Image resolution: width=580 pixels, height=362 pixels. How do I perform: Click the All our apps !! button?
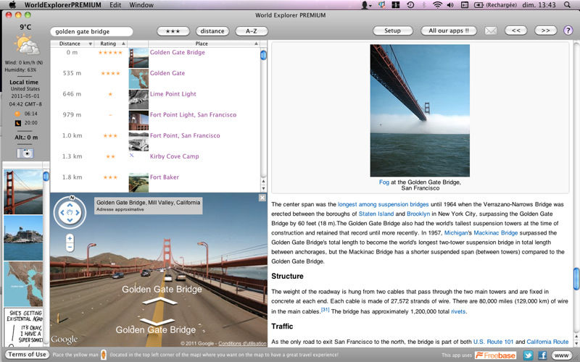(449, 30)
